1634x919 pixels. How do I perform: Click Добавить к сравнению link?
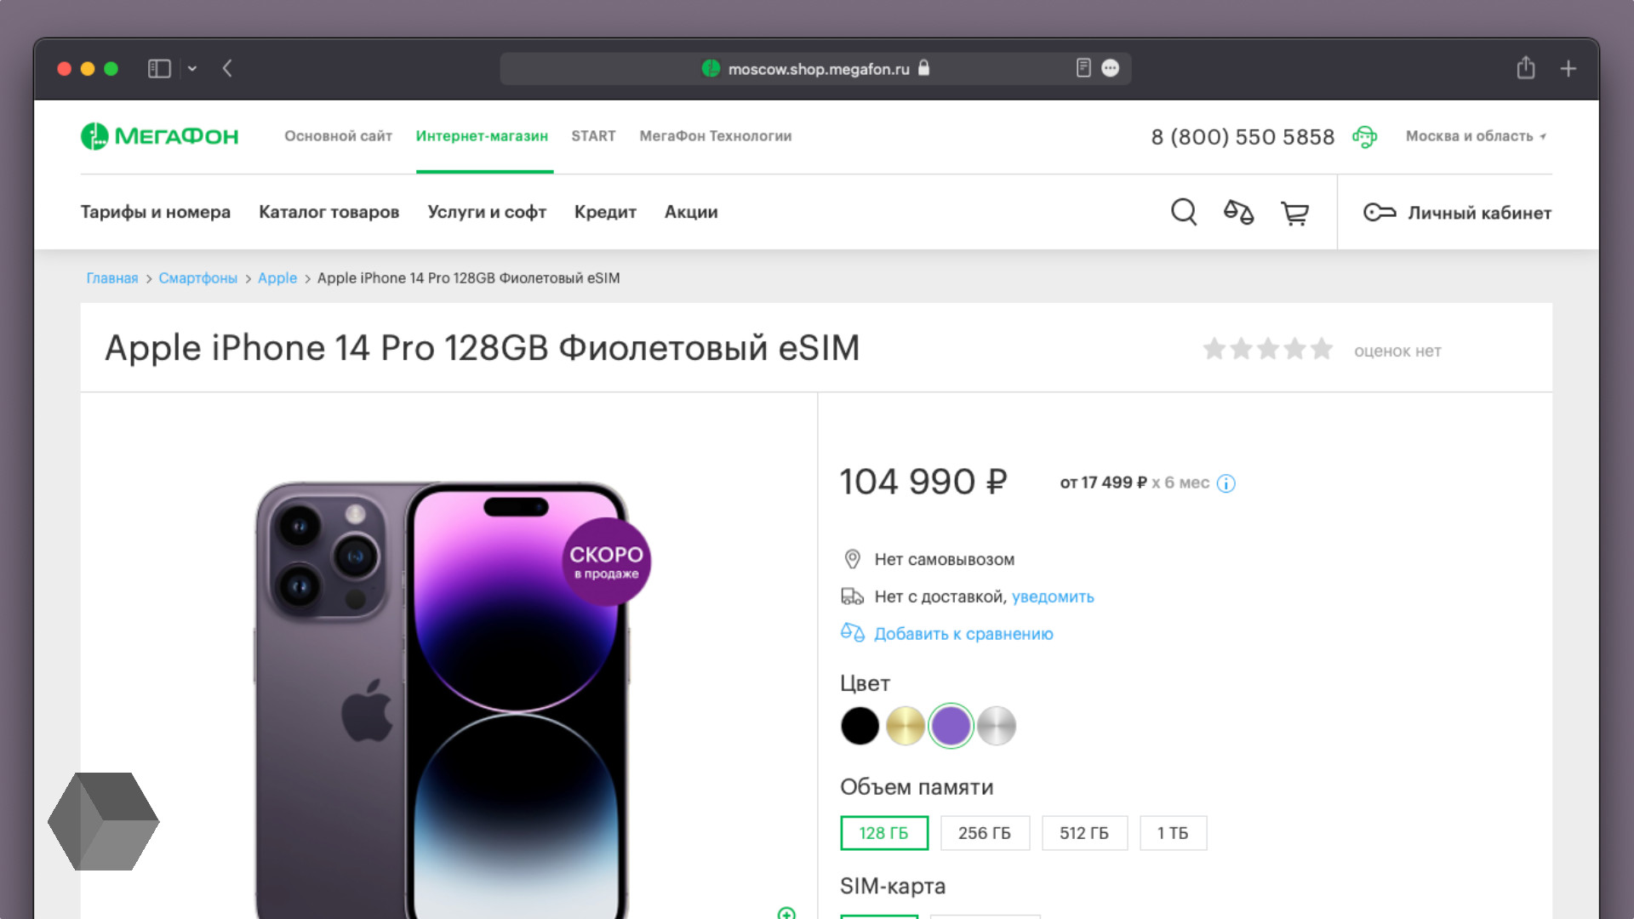(963, 634)
